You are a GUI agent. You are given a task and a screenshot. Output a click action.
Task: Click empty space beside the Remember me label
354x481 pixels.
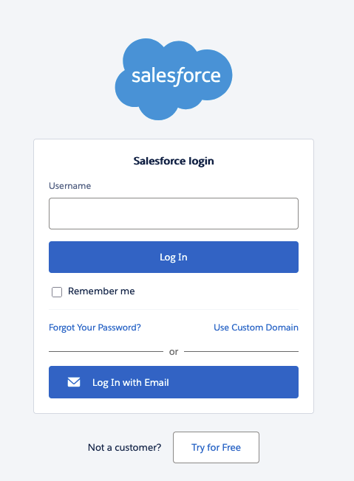tap(215, 291)
